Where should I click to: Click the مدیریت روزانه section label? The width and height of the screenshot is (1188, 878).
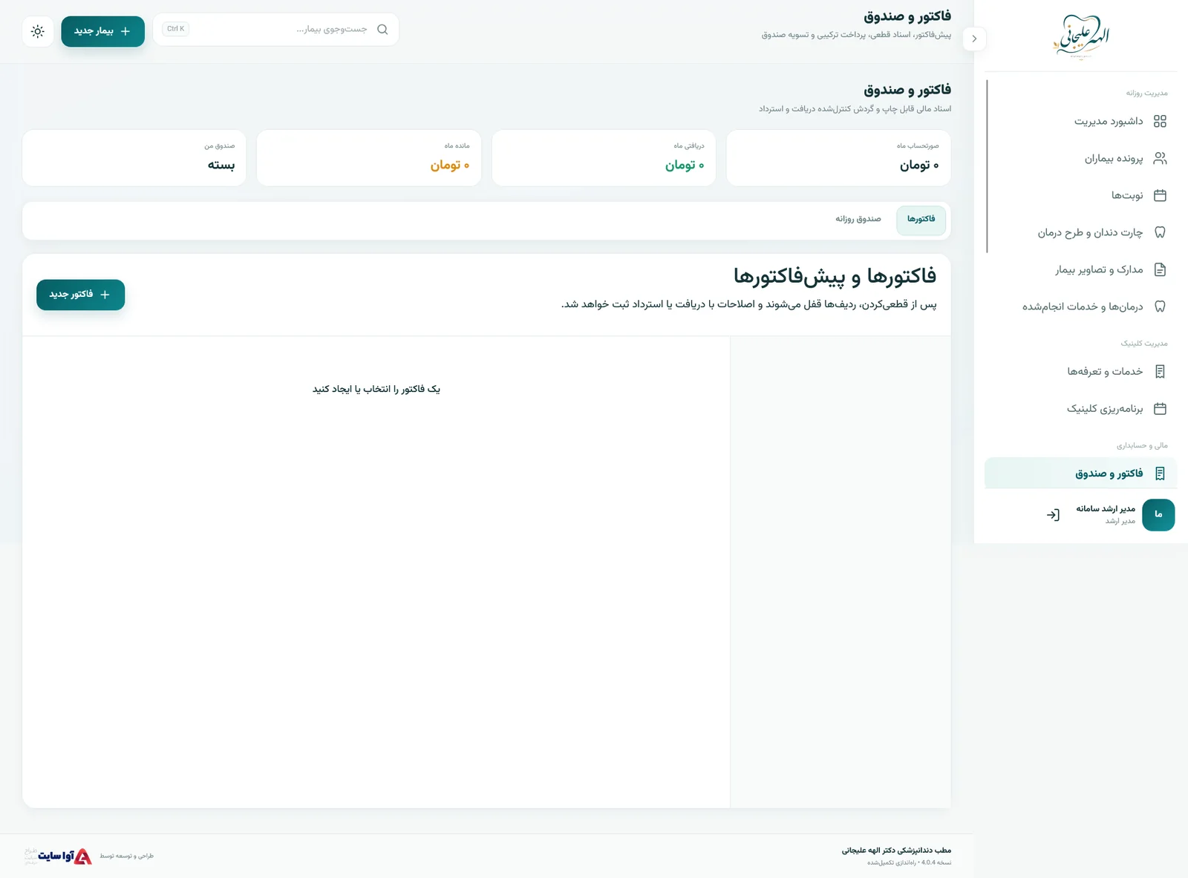tap(1146, 94)
